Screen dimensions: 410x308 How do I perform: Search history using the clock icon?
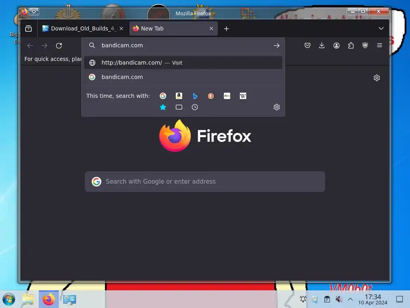click(195, 107)
